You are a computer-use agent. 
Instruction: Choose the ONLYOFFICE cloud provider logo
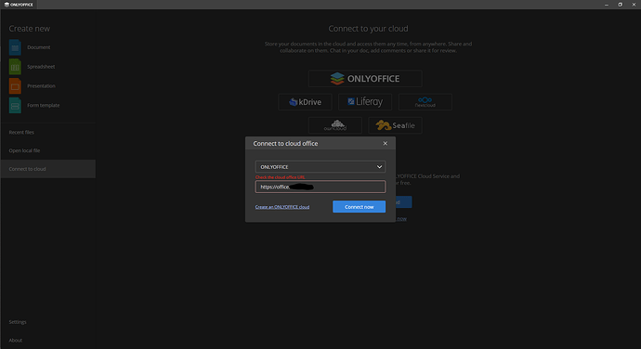[365, 79]
